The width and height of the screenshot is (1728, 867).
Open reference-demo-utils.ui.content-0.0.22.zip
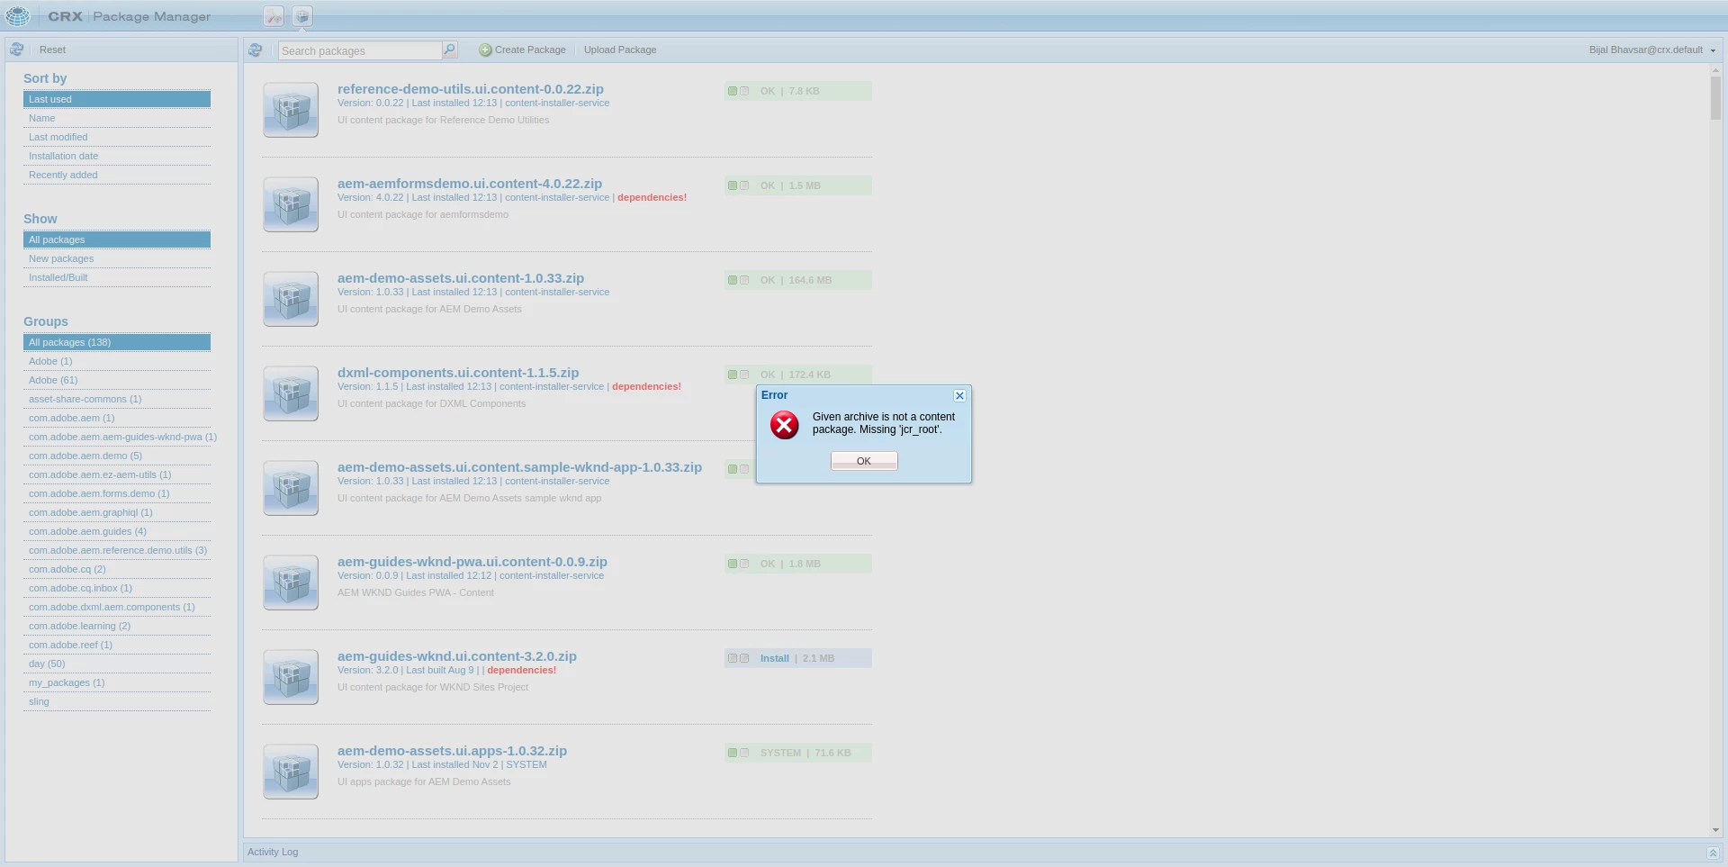pyautogui.click(x=471, y=89)
